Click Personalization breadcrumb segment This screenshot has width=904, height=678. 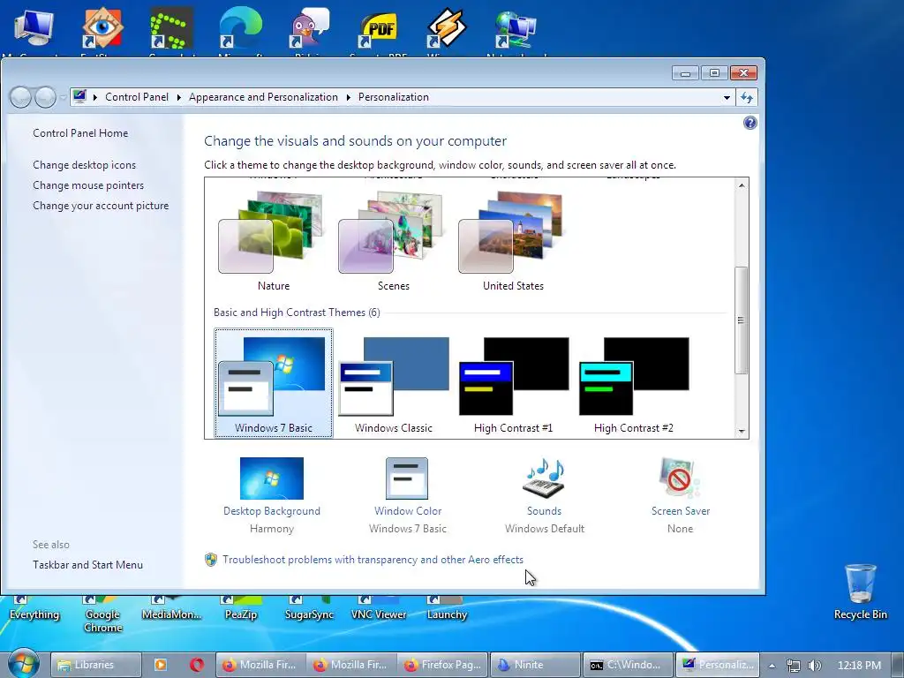click(393, 97)
